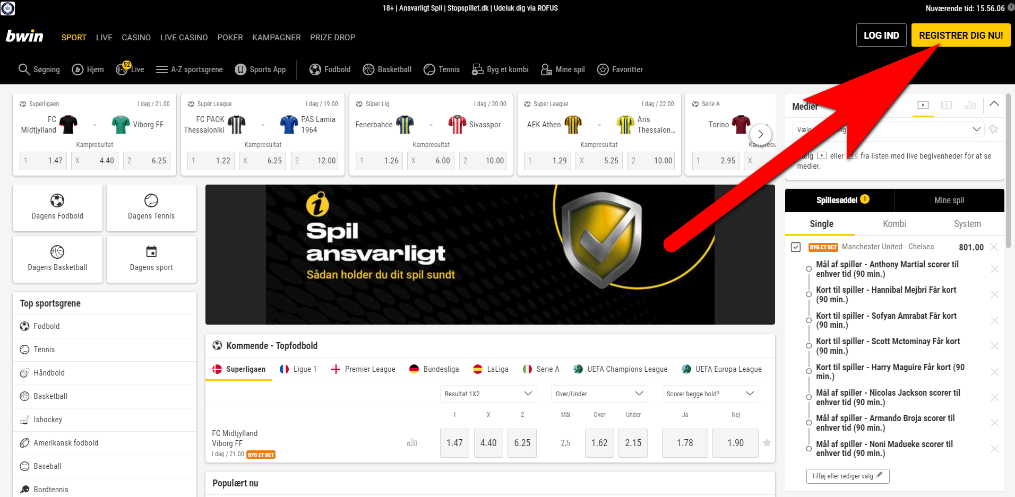This screenshot has width=1015, height=497.
Task: Open Fodbold in top navigation bar
Action: click(330, 69)
